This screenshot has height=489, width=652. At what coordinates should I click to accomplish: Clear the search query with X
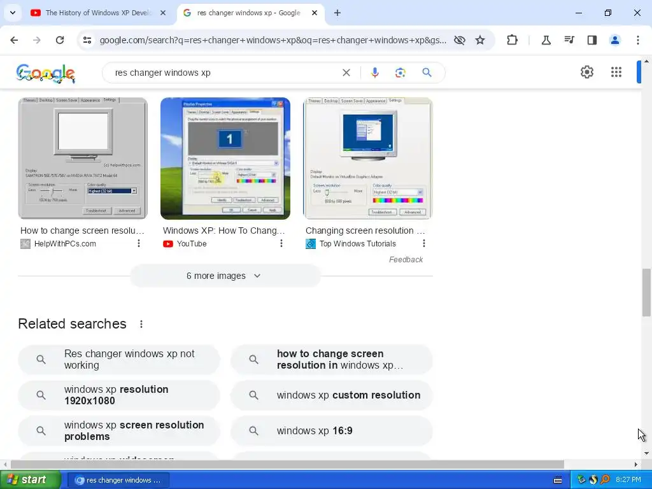click(x=346, y=73)
